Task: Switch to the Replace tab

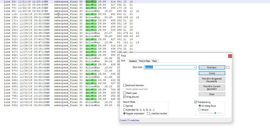Action: pyautogui.click(x=133, y=61)
